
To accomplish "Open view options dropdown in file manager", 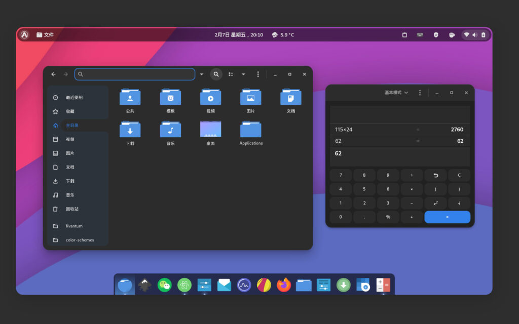I will pyautogui.click(x=243, y=74).
